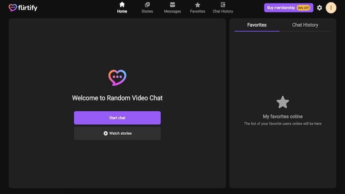
Task: Click the large gray star in favorites panel
Action: [282, 102]
